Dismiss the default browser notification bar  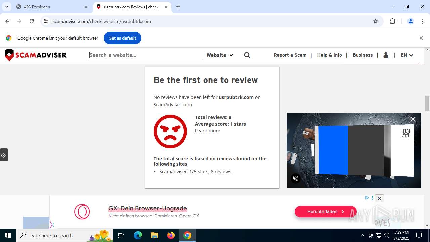point(421,38)
